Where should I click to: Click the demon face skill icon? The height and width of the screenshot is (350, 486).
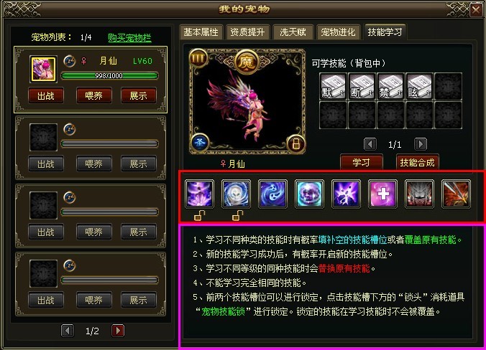click(419, 194)
